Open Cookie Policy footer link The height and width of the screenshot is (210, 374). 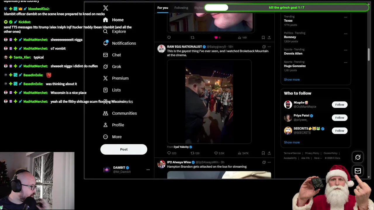(330, 153)
